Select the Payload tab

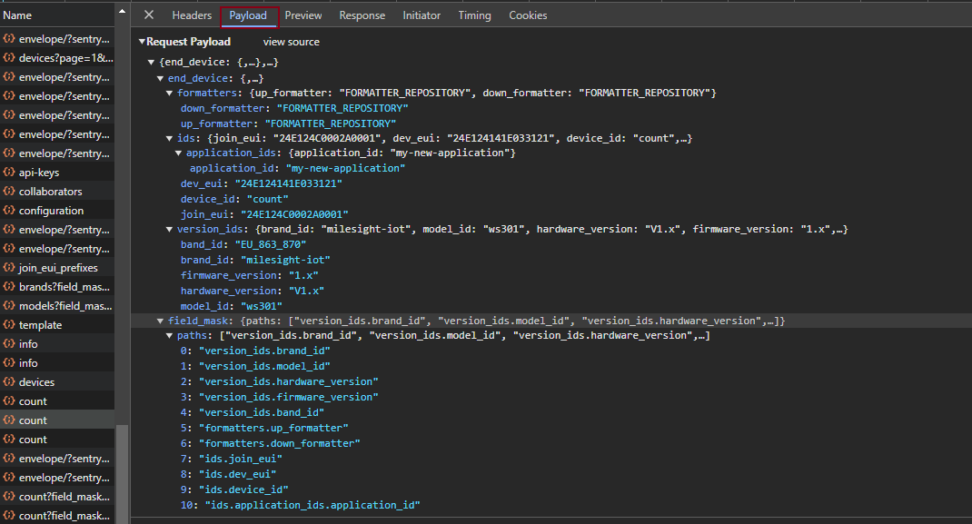tap(248, 15)
